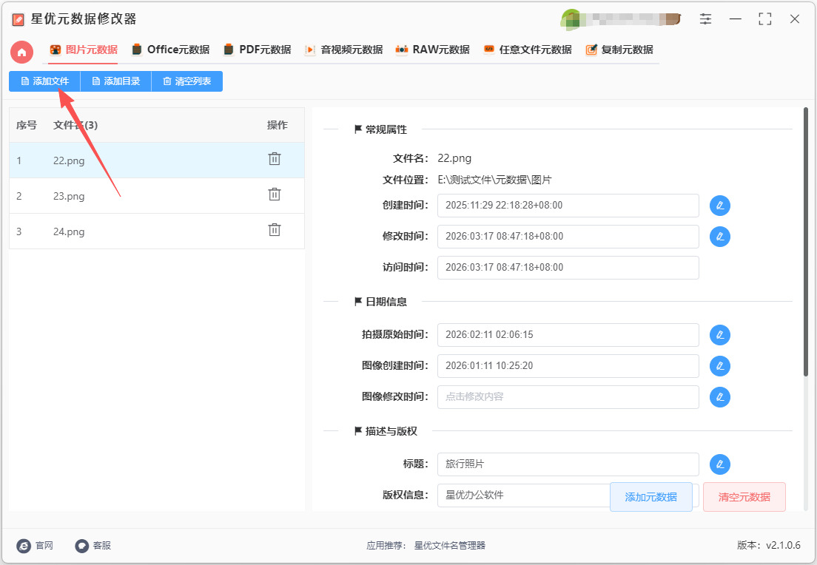Open the PDF元数据 tab

[x=257, y=50]
